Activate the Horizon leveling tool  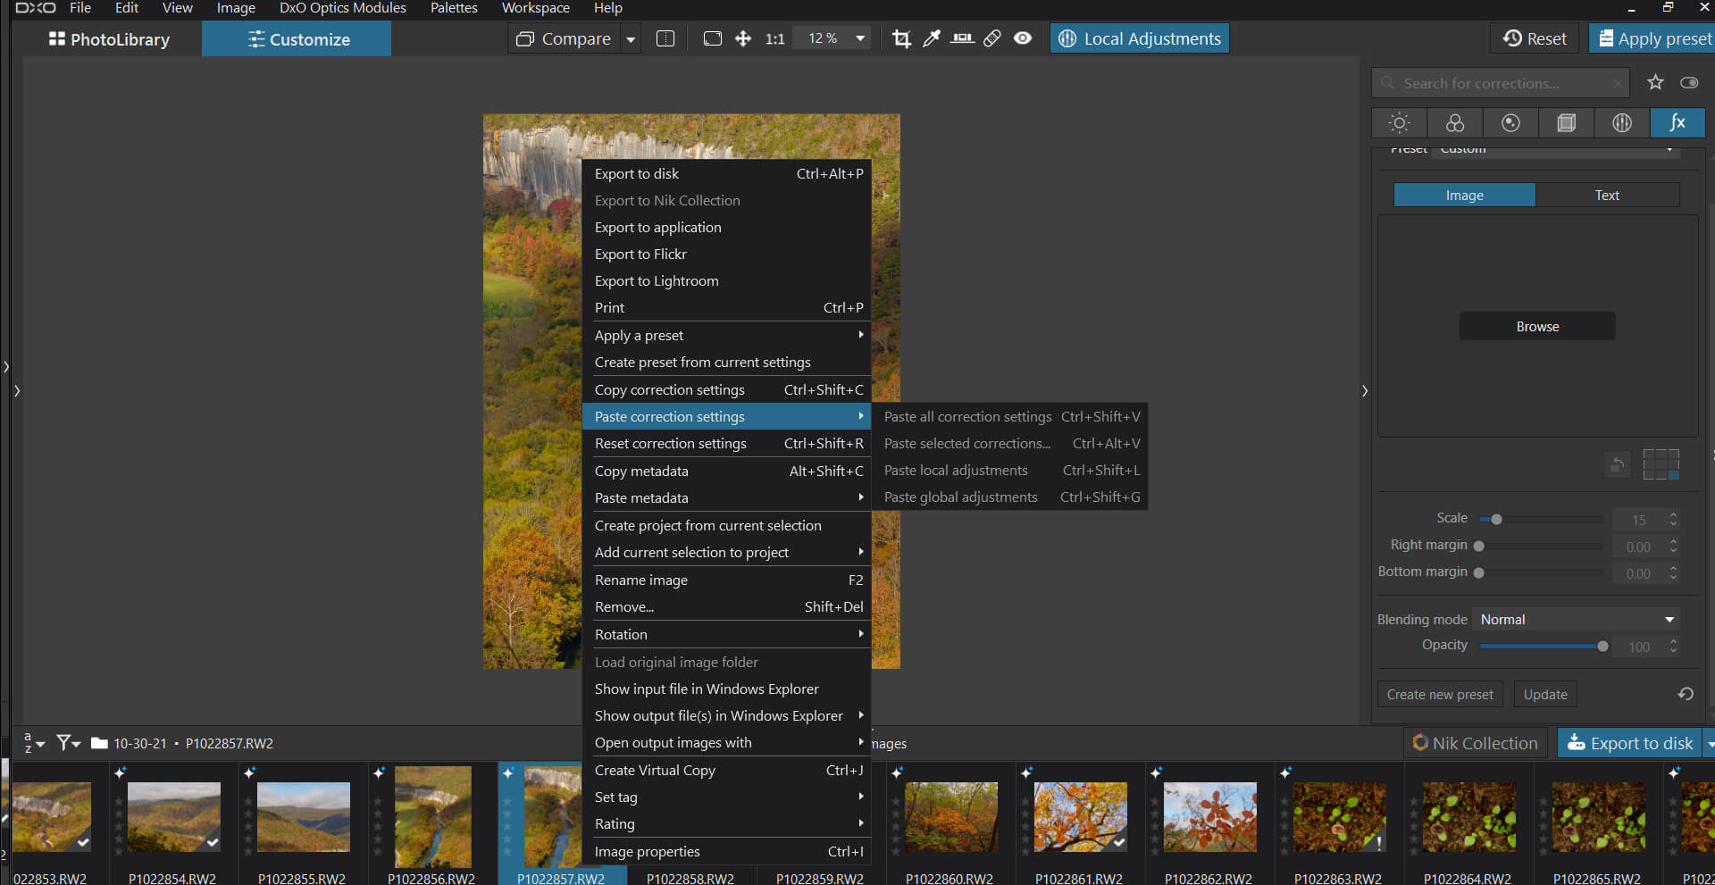point(962,38)
